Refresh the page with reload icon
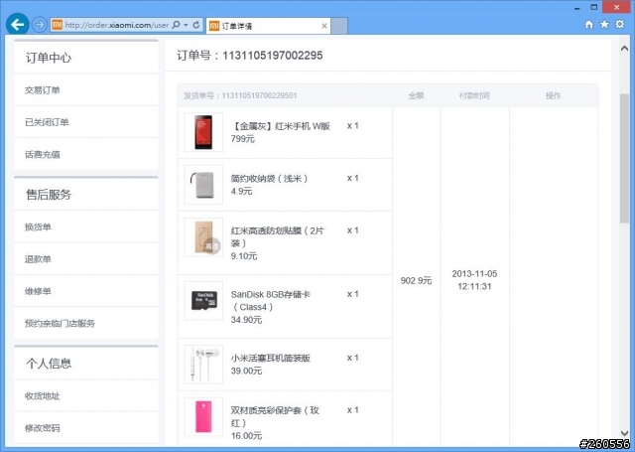The height and width of the screenshot is (452, 635). [196, 25]
